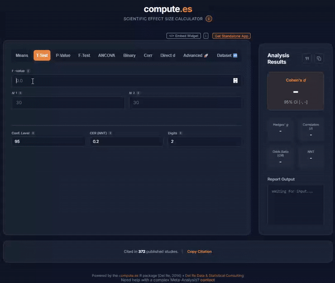Open the Corr tab

pyautogui.click(x=148, y=55)
